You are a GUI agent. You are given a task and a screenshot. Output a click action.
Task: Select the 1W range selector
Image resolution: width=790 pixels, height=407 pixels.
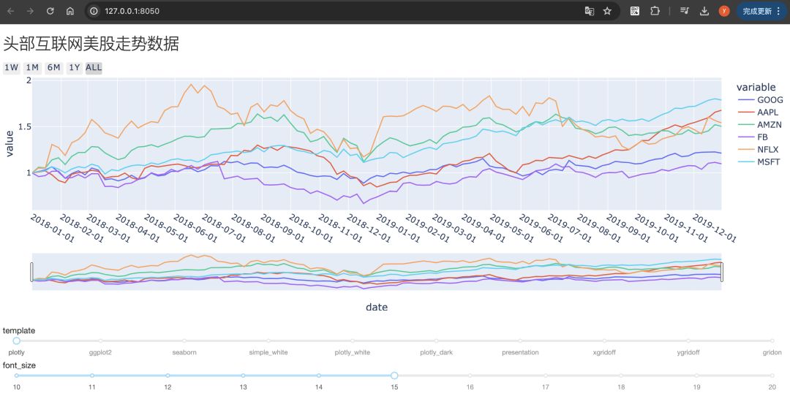pos(11,68)
